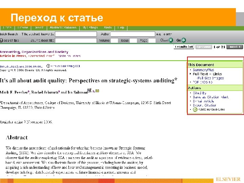This screenshot has height=183, width=244.
Task: Click the 'Actions' panel heading
Action: pyautogui.click(x=195, y=88)
